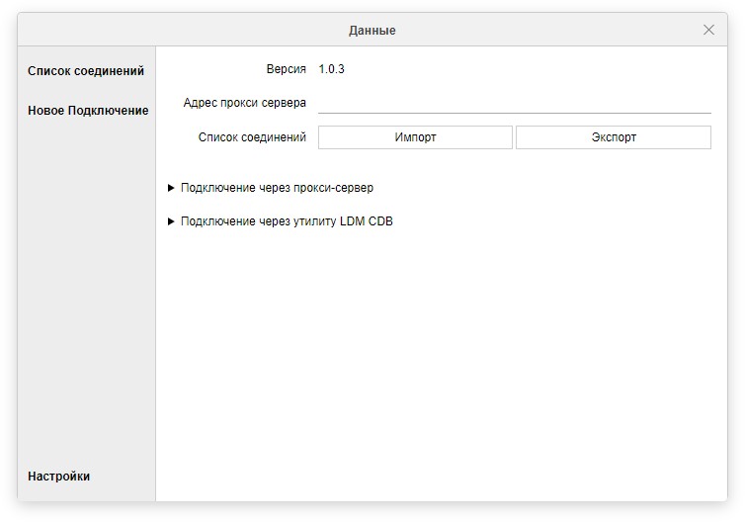745x522 pixels.
Task: Click the blank title bar left of Данные
Action: coord(178,31)
